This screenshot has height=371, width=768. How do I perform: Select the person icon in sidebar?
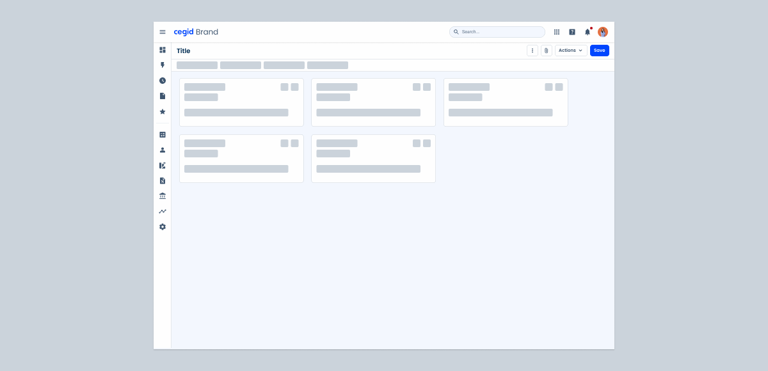(163, 150)
